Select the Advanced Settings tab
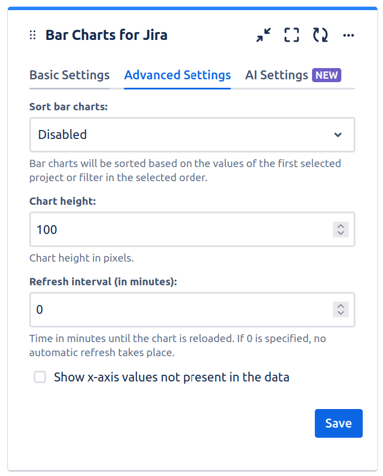383x476 pixels. point(177,75)
